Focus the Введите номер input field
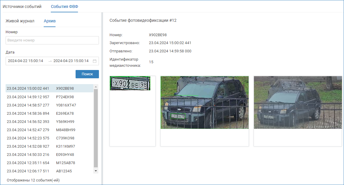Screen dimensions: 344x185 pyautogui.click(x=52, y=40)
